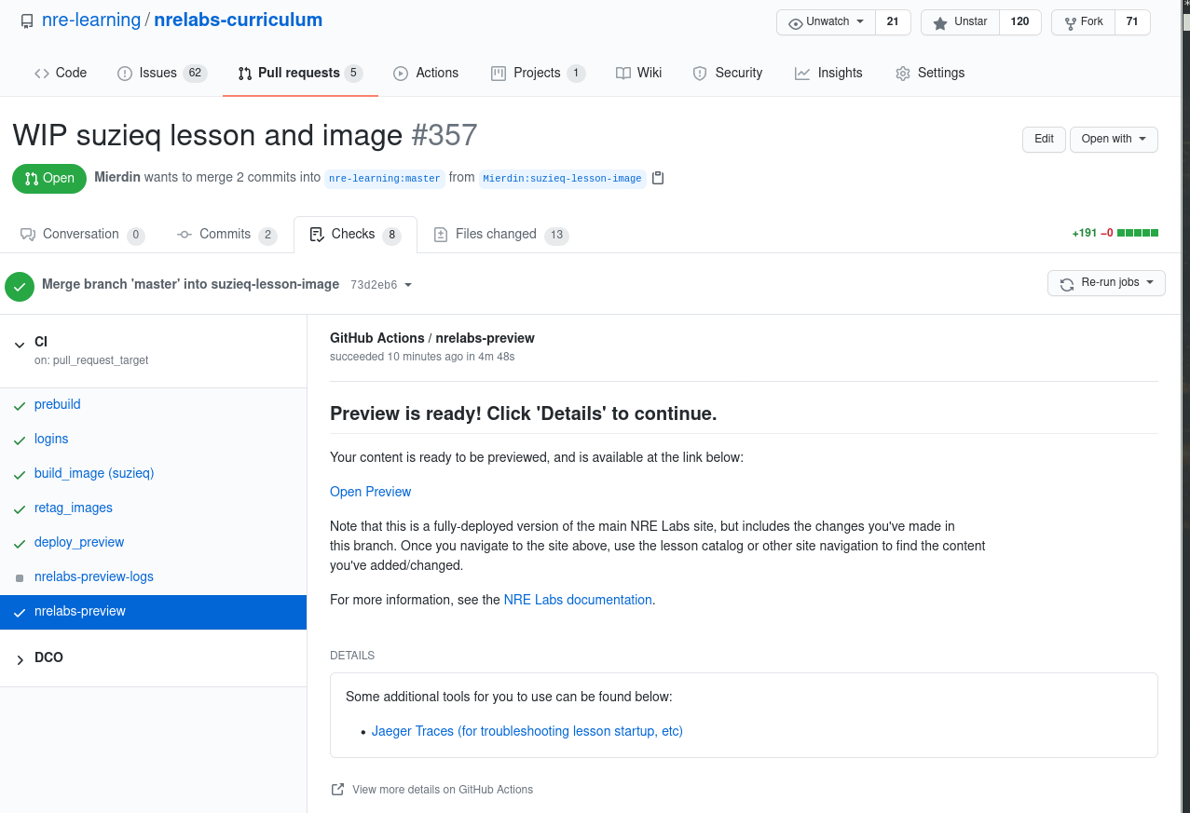Open repository Settings tab
Screen dimensions: 1190x813
930,73
